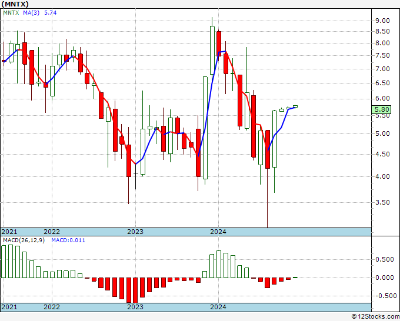Click the 0.500 MACD axis label
Viewport: 400px width, 321px height.
(x=385, y=259)
